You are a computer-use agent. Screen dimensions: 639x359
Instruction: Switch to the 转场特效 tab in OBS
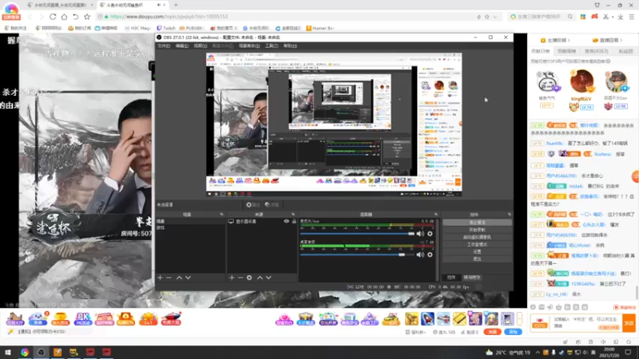click(471, 278)
